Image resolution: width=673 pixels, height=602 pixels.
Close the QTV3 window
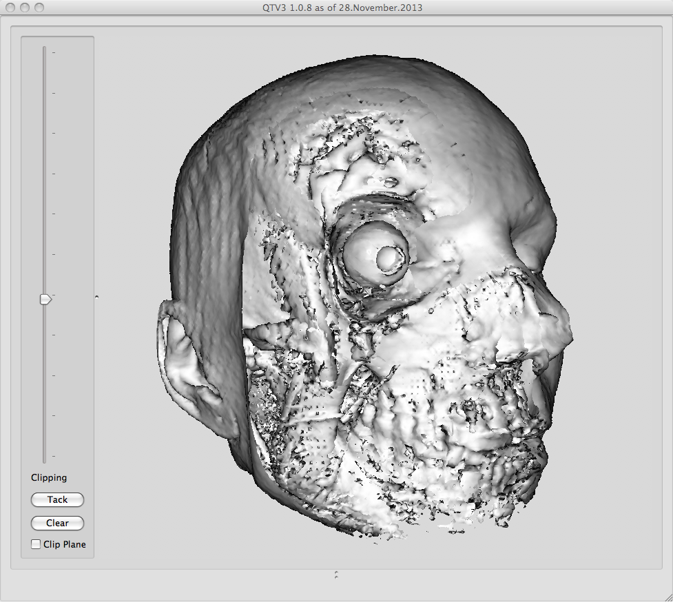point(10,8)
